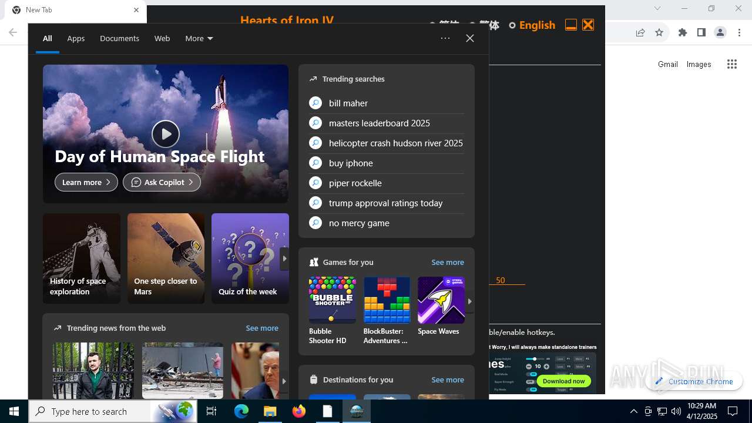Open File Explorer from taskbar
752x423 pixels.
(270, 411)
